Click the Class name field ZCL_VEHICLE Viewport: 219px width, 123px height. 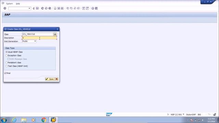38,34
